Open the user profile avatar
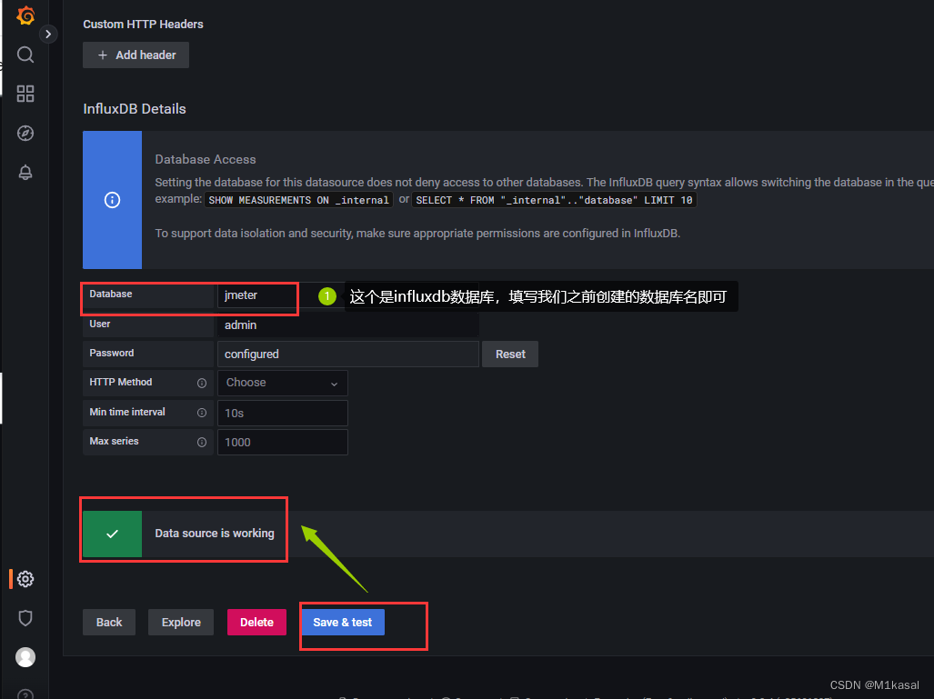Image resolution: width=934 pixels, height=699 pixels. (25, 657)
